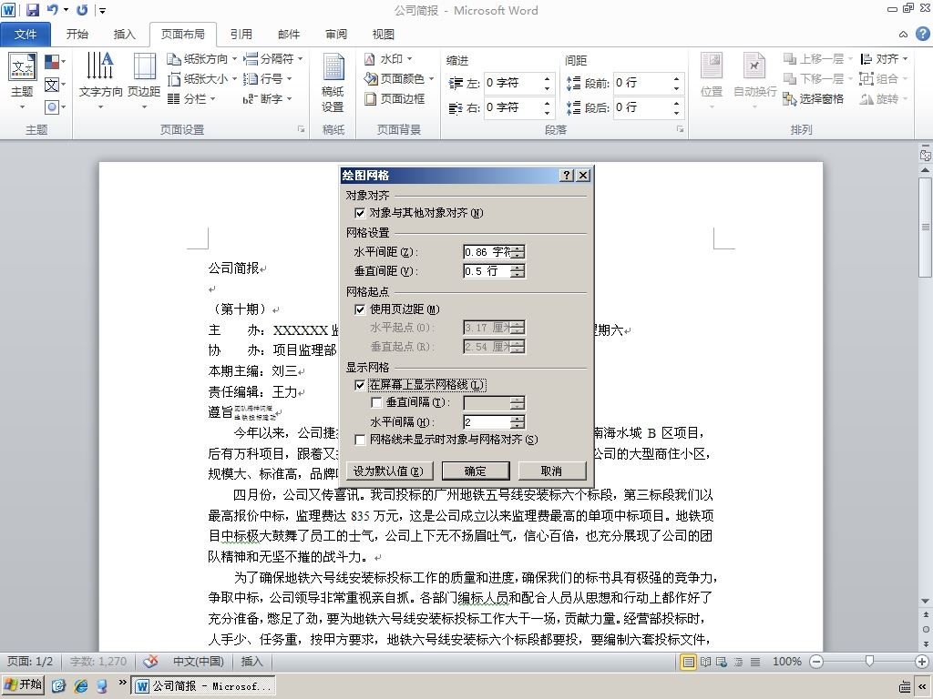Open line numbers (行号) dropdown
The height and width of the screenshot is (699, 933).
(268, 78)
